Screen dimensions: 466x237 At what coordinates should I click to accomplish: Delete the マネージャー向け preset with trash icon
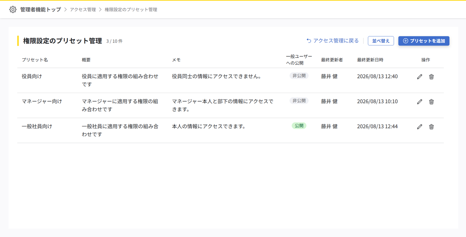[x=431, y=102]
